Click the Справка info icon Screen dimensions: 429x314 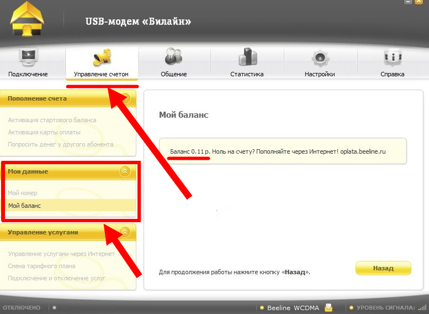(x=393, y=57)
